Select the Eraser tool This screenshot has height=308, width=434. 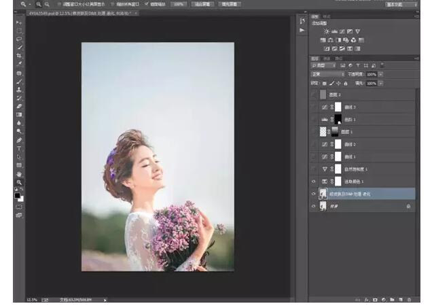[19, 106]
